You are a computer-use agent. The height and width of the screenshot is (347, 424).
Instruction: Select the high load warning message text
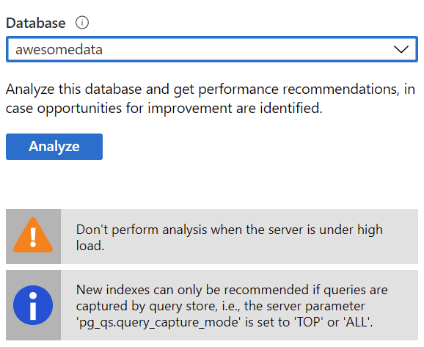(230, 238)
